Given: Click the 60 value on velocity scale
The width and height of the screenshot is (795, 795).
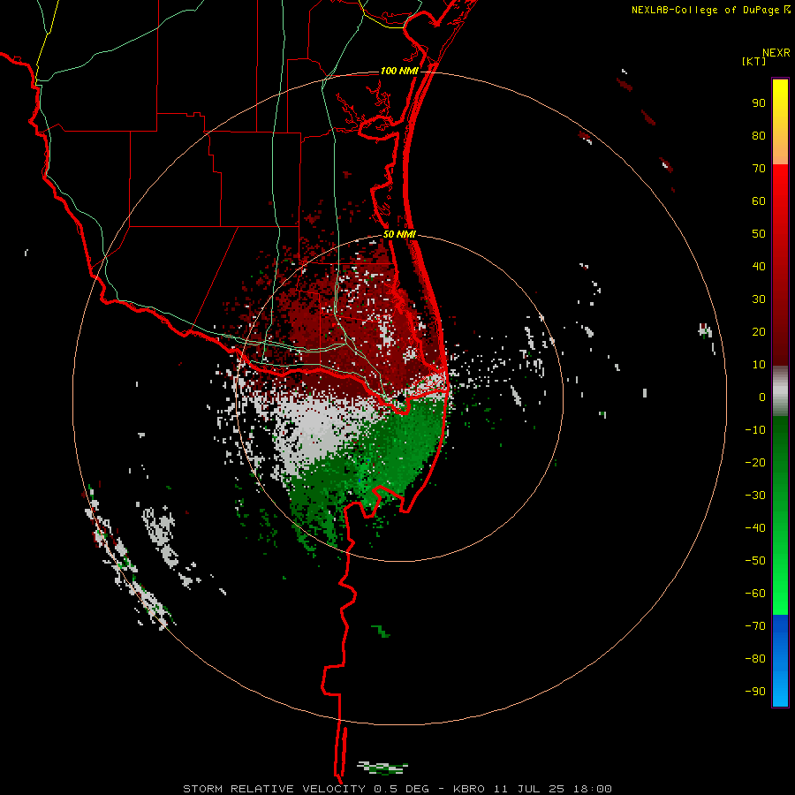Looking at the screenshot, I should coord(759,201).
